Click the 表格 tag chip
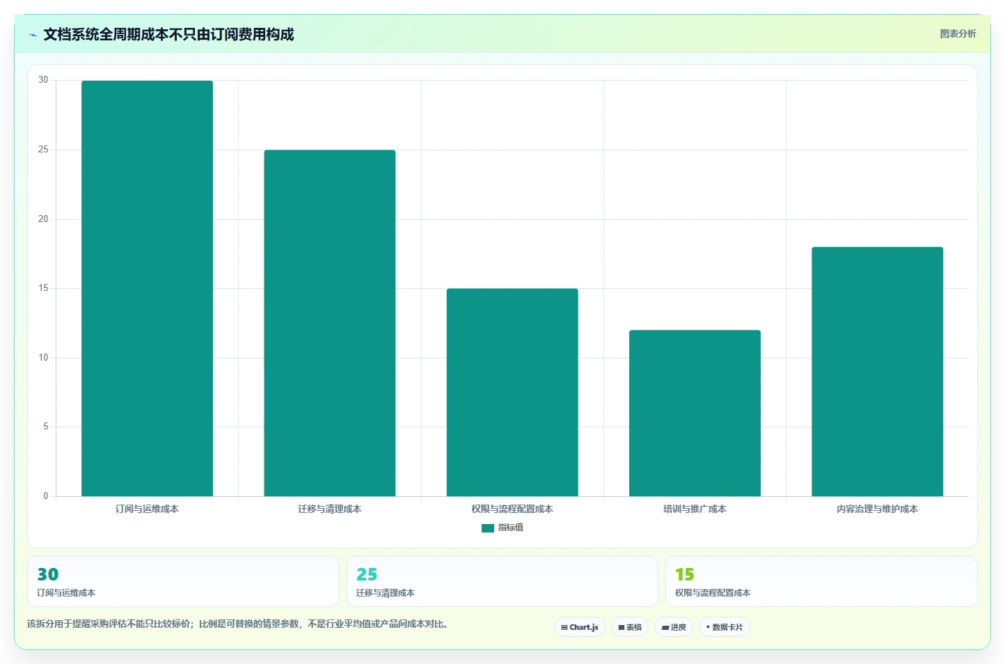The width and height of the screenshot is (1005, 664). [x=630, y=627]
